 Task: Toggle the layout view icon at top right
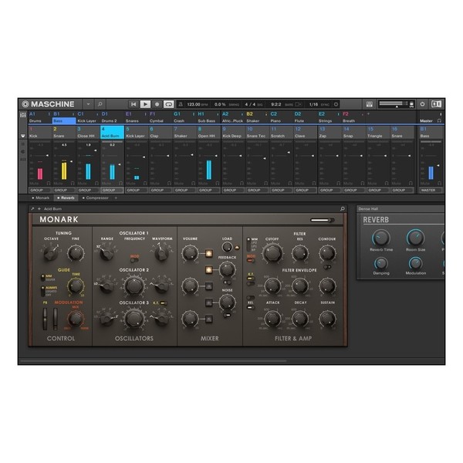pyautogui.click(x=436, y=104)
